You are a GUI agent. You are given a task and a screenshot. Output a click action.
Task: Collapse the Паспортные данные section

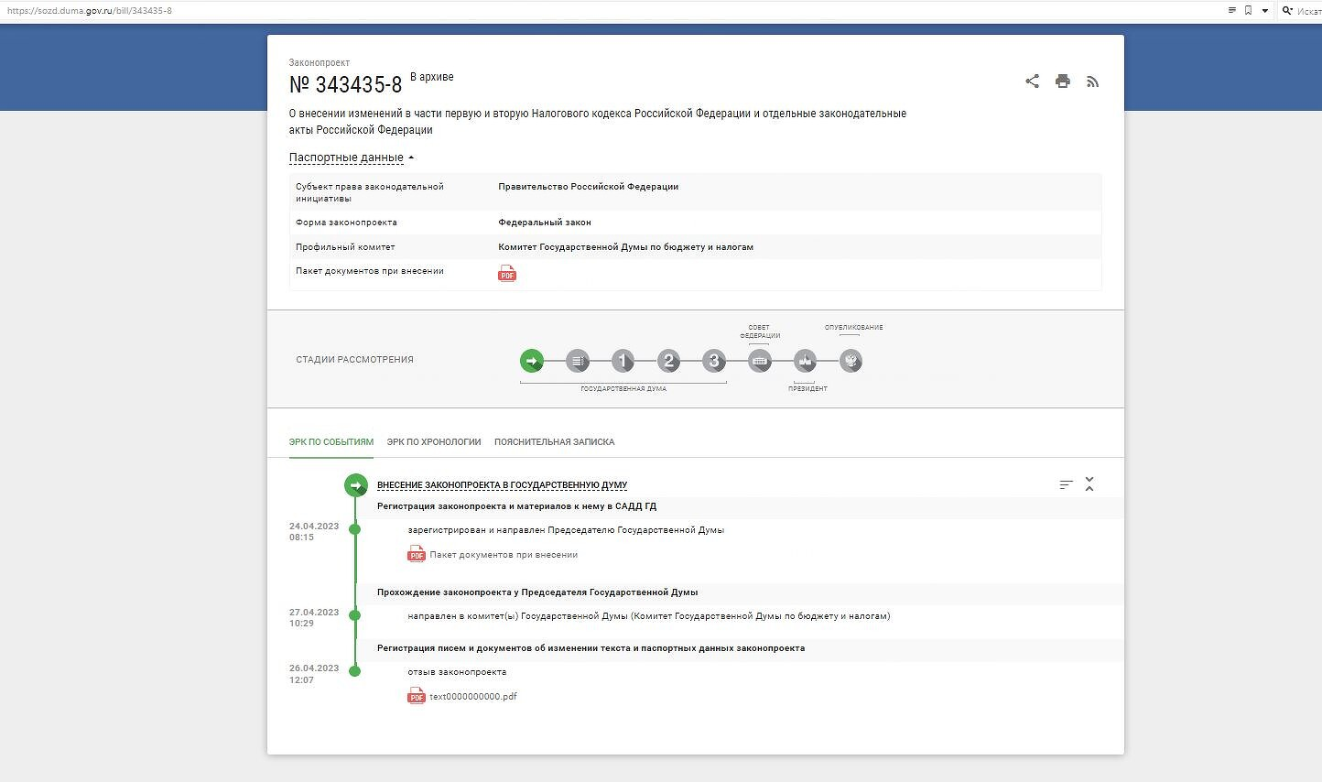coord(351,157)
